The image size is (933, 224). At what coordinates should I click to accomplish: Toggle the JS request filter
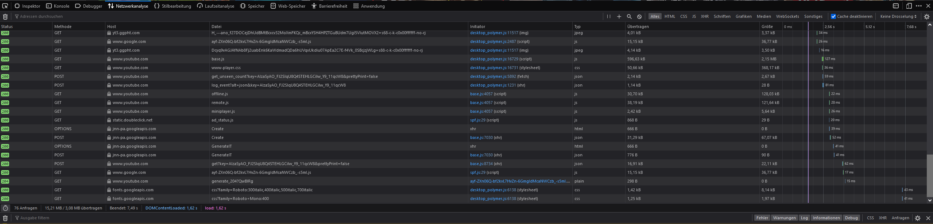point(694,16)
